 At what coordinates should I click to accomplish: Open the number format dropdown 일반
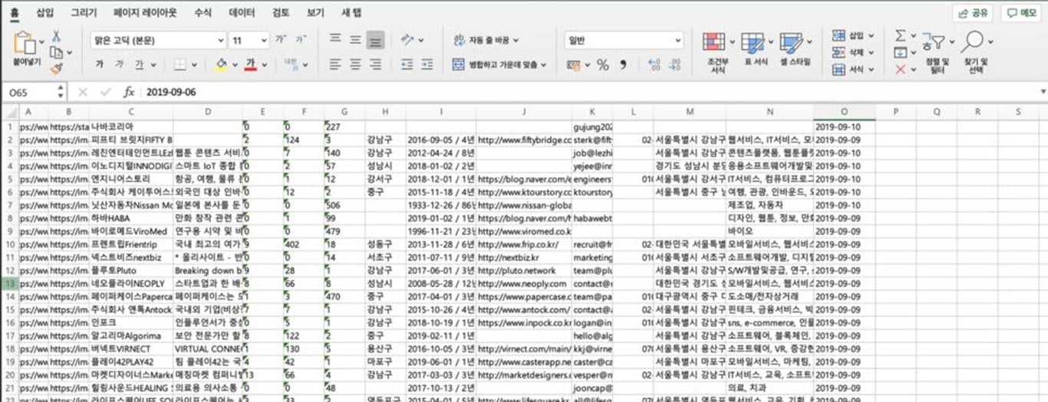(x=624, y=40)
